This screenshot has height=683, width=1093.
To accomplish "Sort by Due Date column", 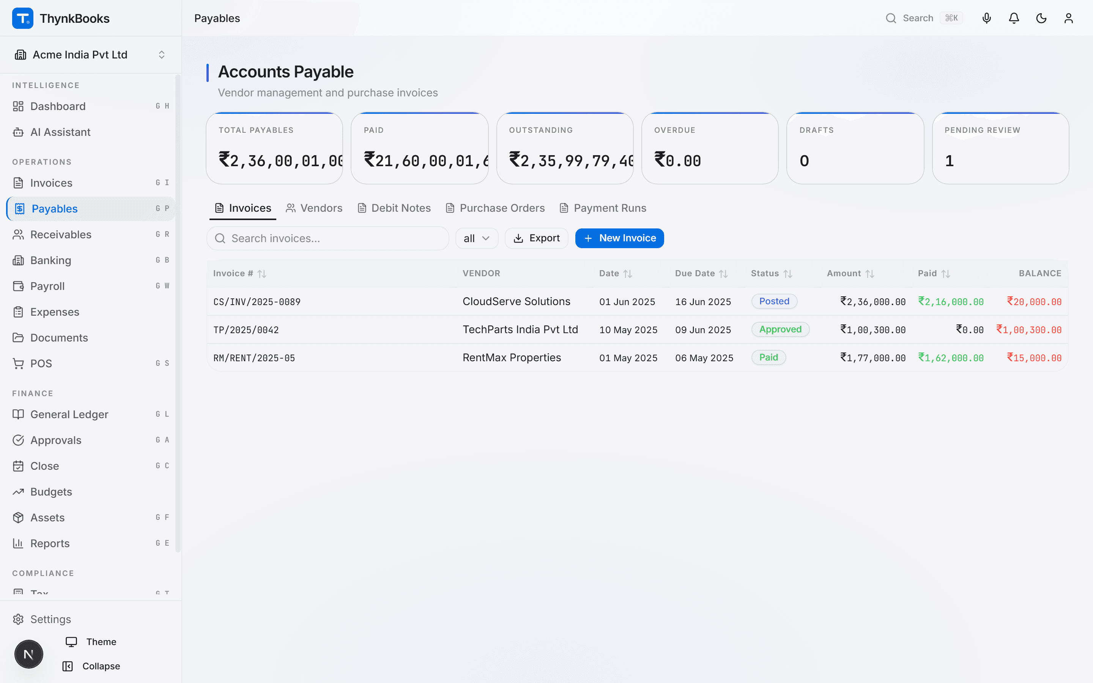I will [701, 273].
